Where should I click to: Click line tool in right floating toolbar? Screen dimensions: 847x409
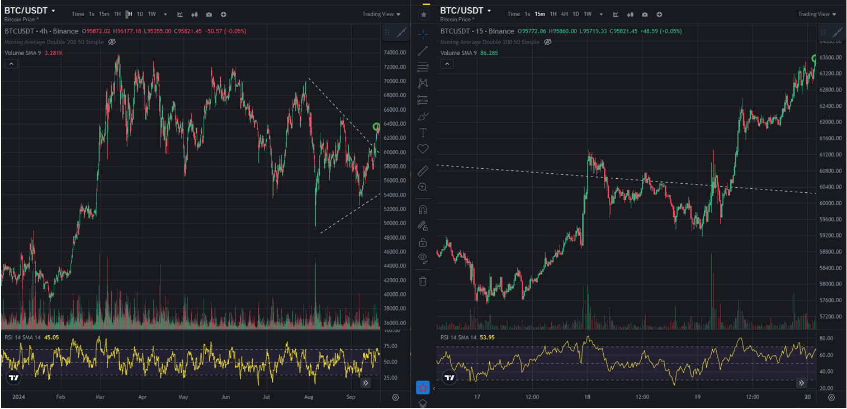pyautogui.click(x=838, y=33)
